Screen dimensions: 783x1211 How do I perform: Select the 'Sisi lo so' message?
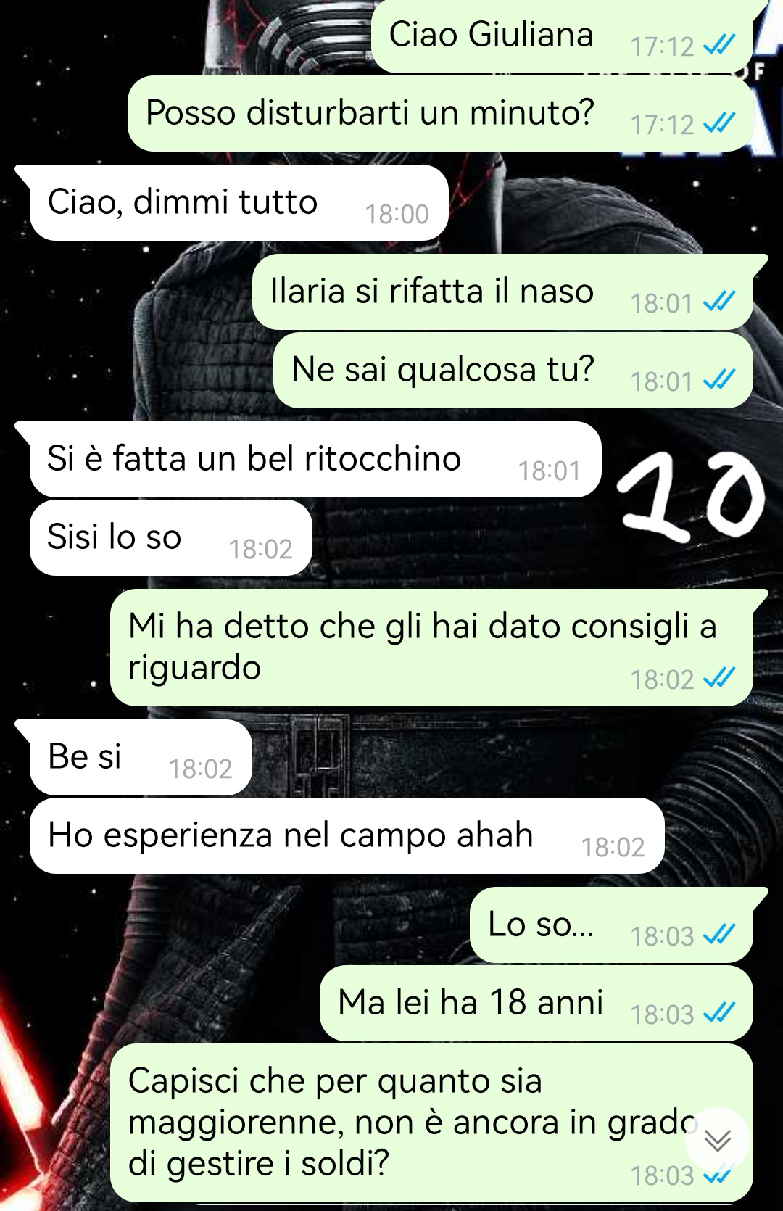(171, 537)
